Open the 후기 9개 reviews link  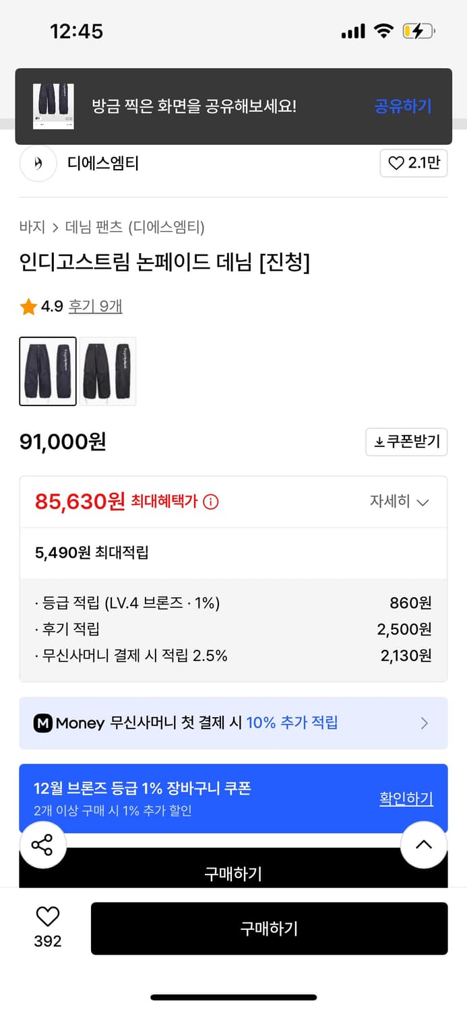[x=95, y=306]
